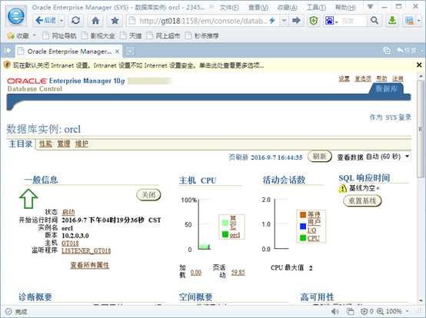426x318 pixels.
Task: Click the star favorites toolbar icon
Action: pos(115,20)
